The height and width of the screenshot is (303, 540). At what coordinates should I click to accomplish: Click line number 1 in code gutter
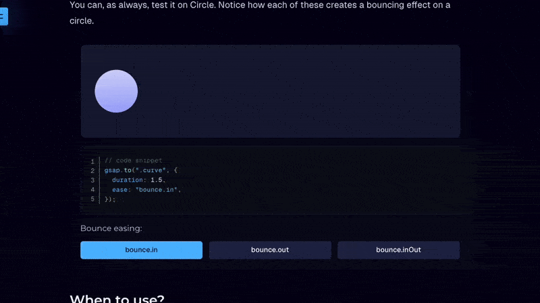(92, 162)
